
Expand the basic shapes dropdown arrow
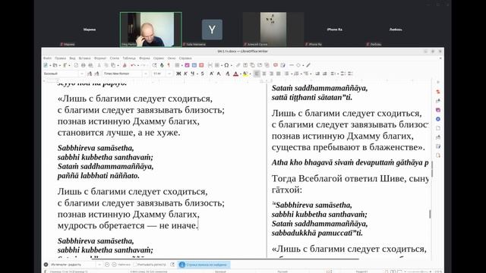pyautogui.click(x=303, y=65)
